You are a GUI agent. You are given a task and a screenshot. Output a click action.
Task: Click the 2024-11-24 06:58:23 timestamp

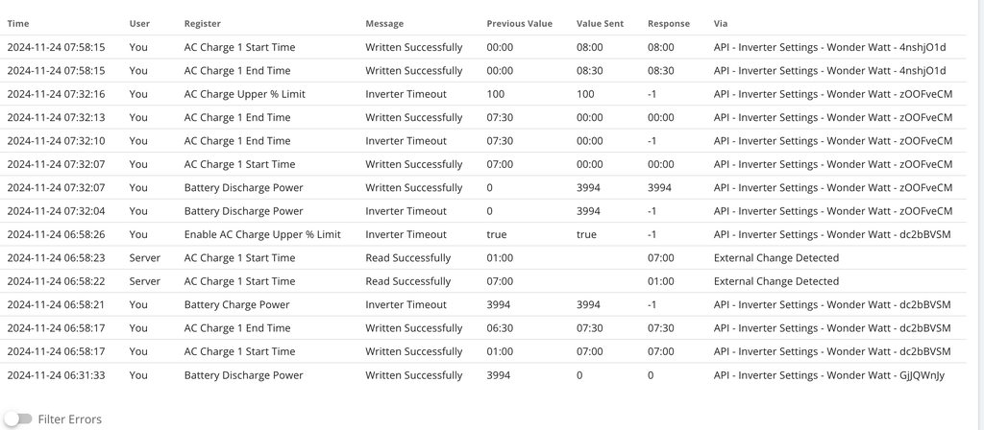click(56, 258)
